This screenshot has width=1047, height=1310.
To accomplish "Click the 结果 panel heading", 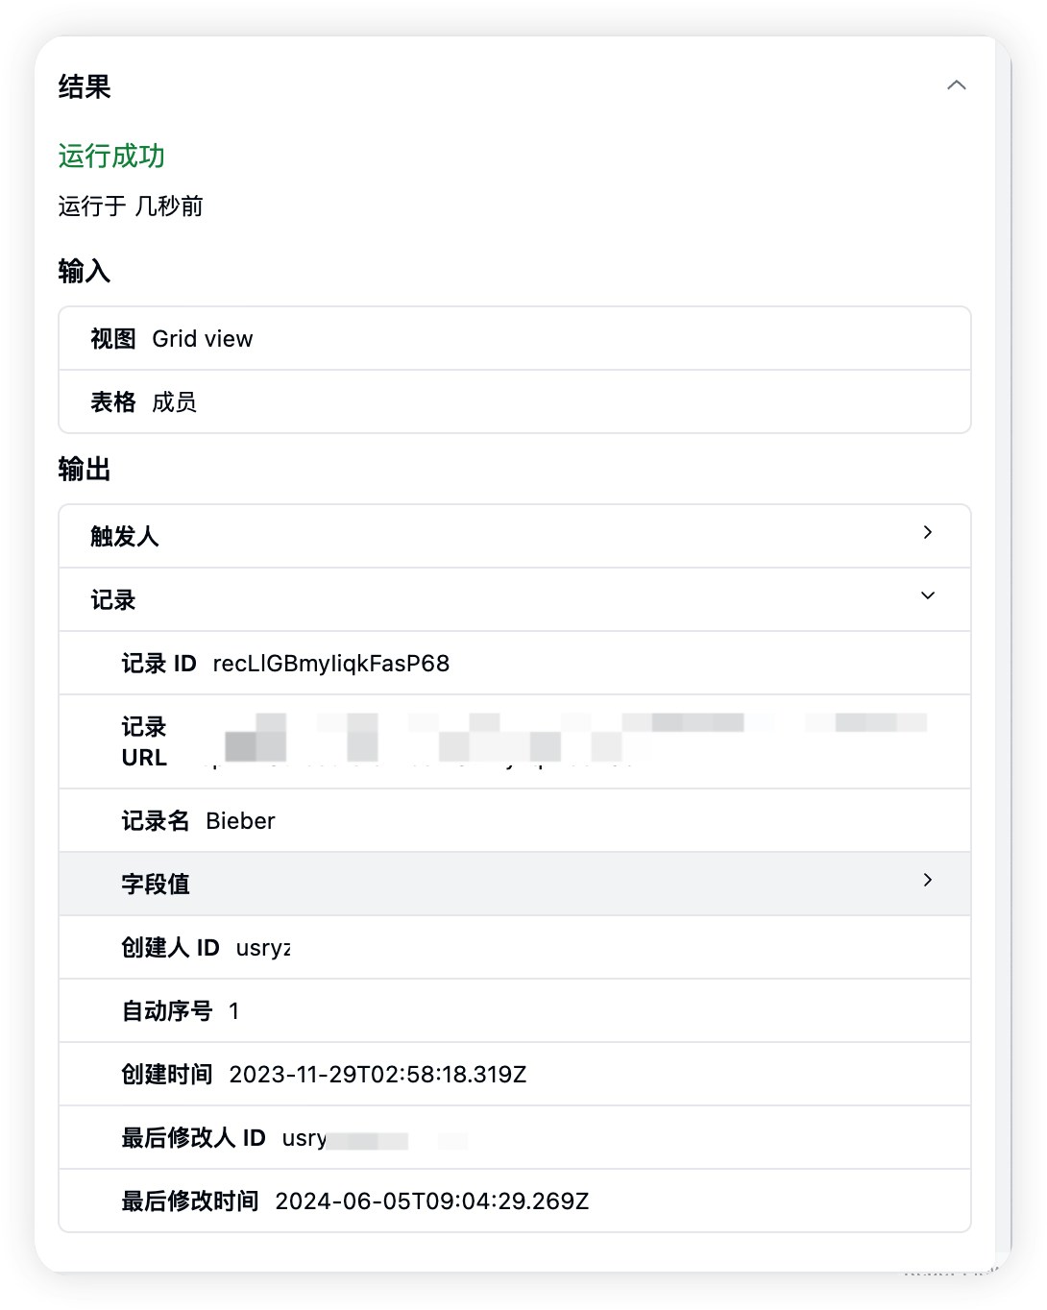I will point(85,86).
